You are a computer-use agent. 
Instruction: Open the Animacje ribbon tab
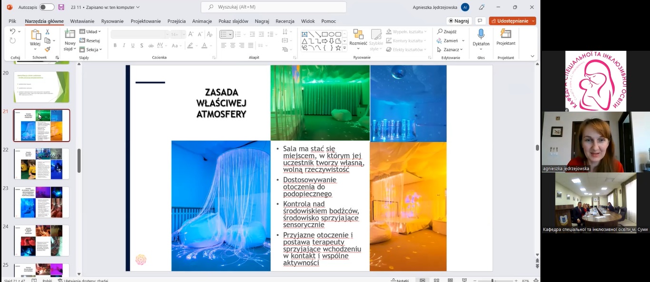coord(202,21)
